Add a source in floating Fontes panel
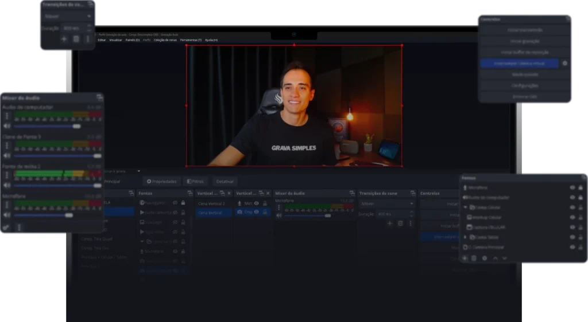 tap(465, 258)
